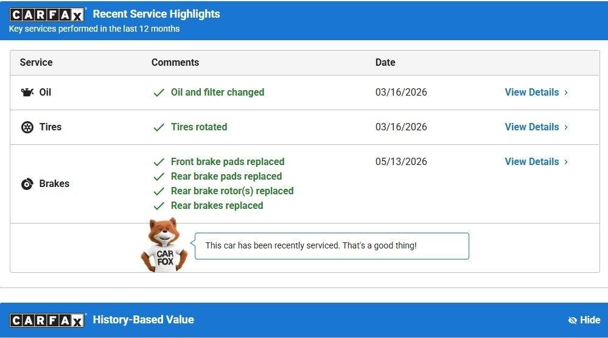Open View Details for Tires service

tap(531, 127)
